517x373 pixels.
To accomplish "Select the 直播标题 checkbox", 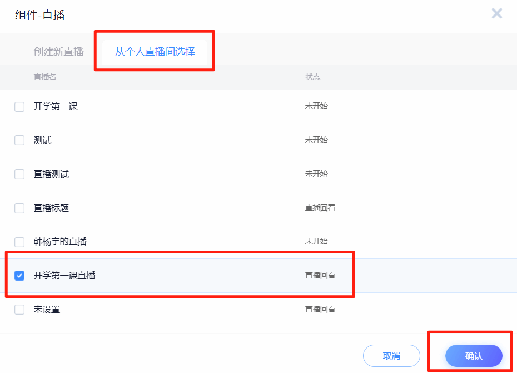I will (19, 208).
